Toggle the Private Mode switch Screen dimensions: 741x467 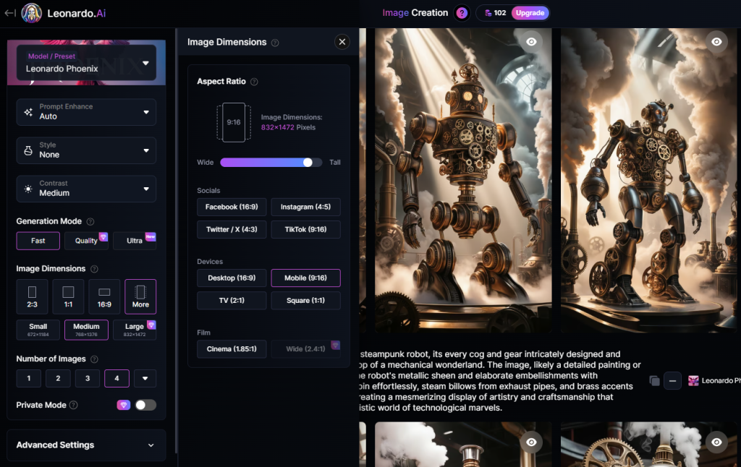point(145,405)
